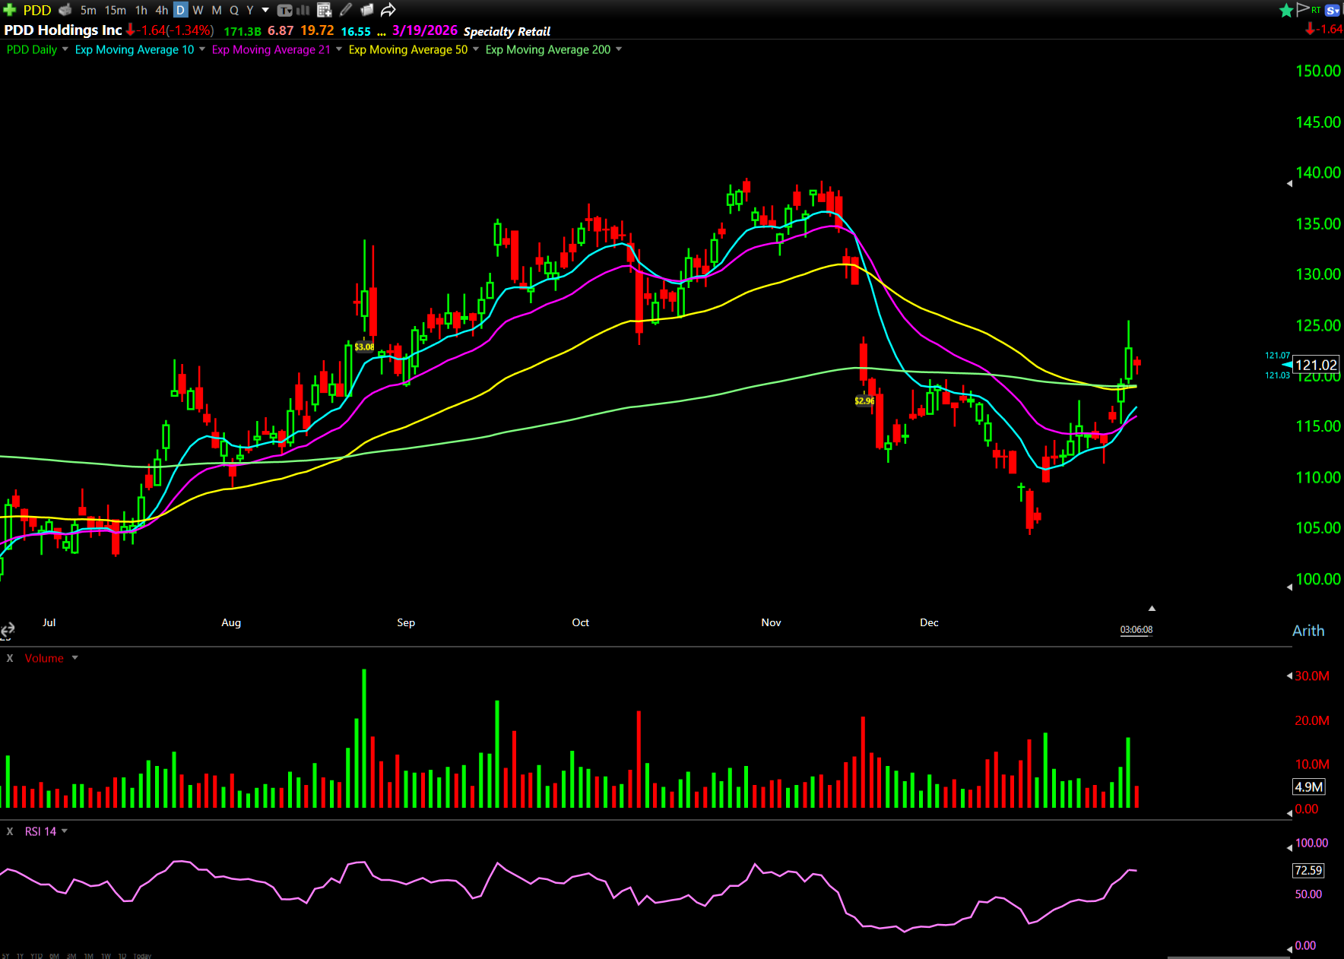Click the blue S dropdown button

coord(1332,10)
